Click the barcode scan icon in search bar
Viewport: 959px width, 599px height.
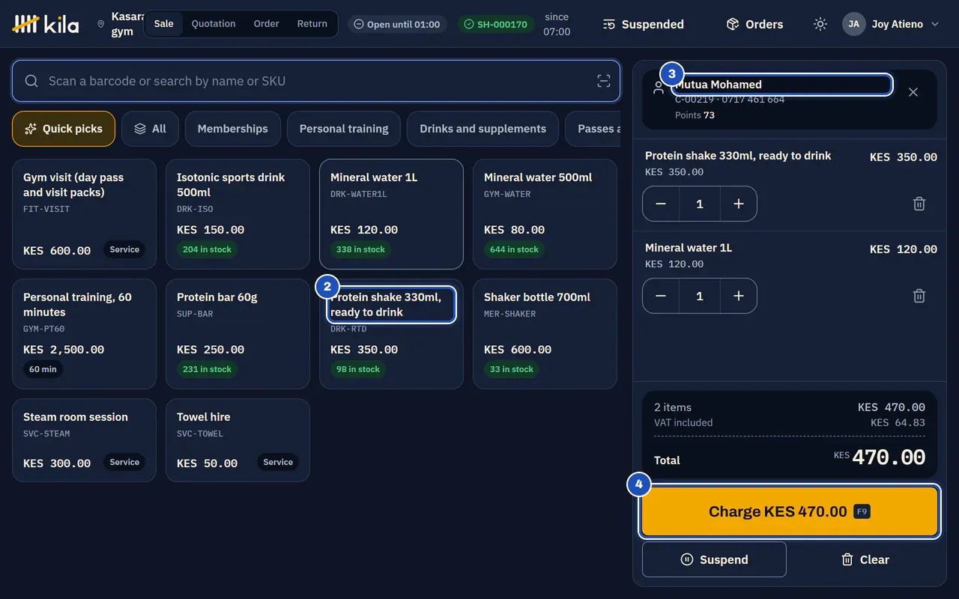click(x=604, y=81)
